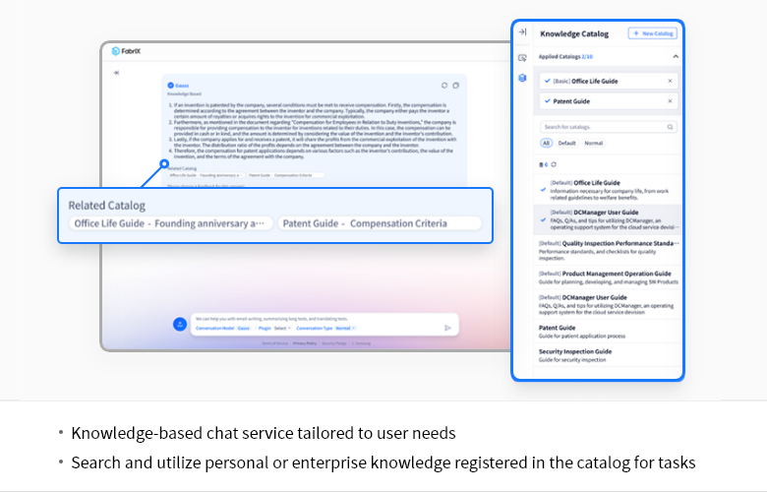
Task: Open the Terms of Service footer link
Action: 275,343
